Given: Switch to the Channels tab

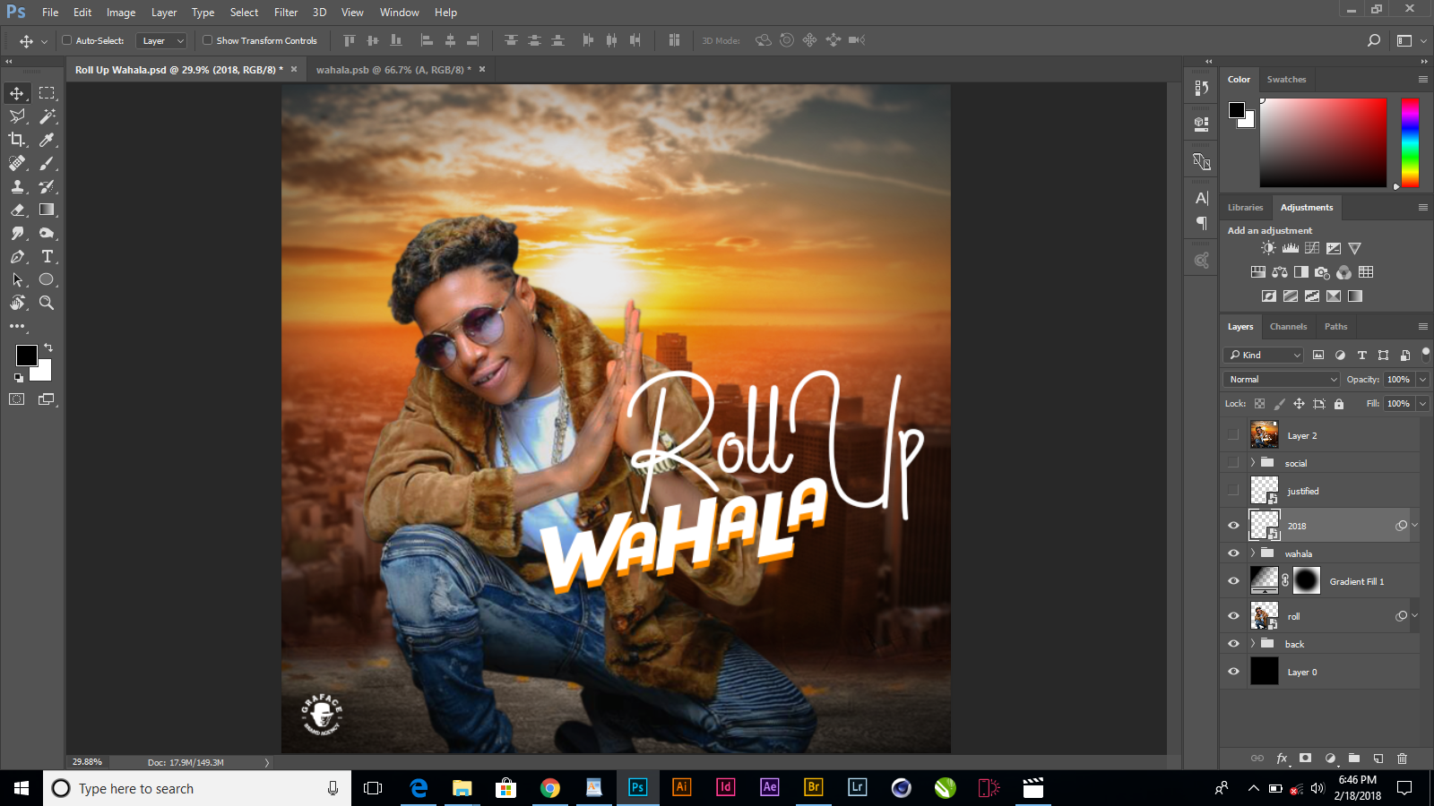Looking at the screenshot, I should 1288,326.
